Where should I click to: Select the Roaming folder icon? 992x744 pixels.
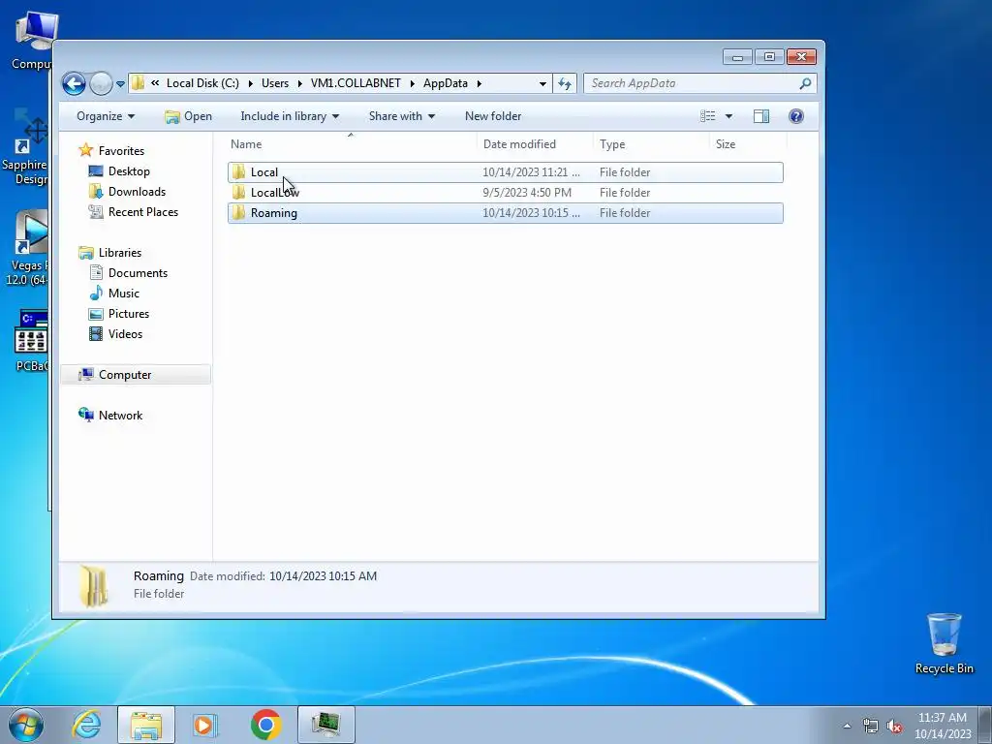point(238,212)
